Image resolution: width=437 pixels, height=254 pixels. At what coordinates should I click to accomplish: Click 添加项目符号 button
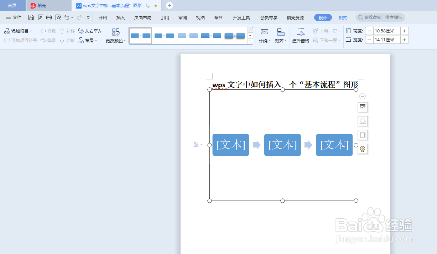[x=21, y=41]
